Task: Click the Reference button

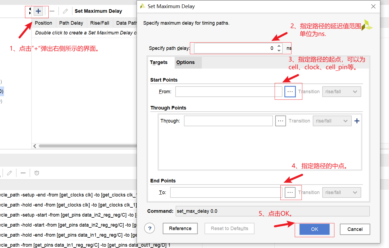Action: tap(180, 228)
